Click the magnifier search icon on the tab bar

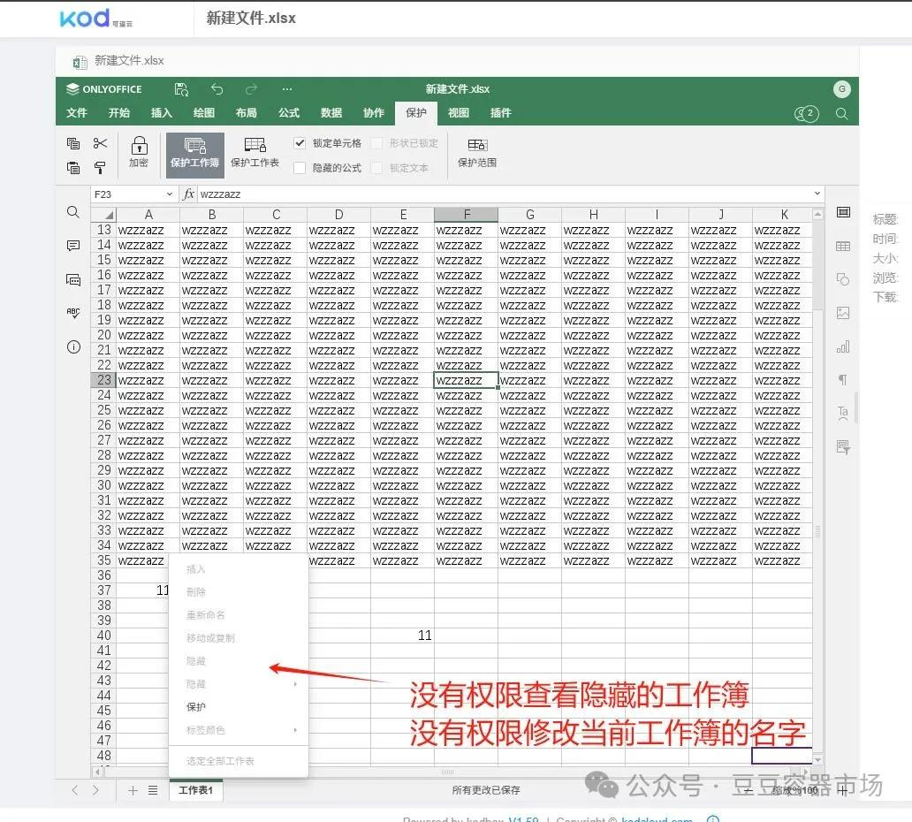coord(841,113)
